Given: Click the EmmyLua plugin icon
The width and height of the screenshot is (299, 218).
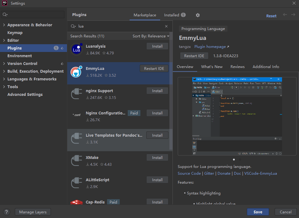Looking at the screenshot, I should coord(76,72).
